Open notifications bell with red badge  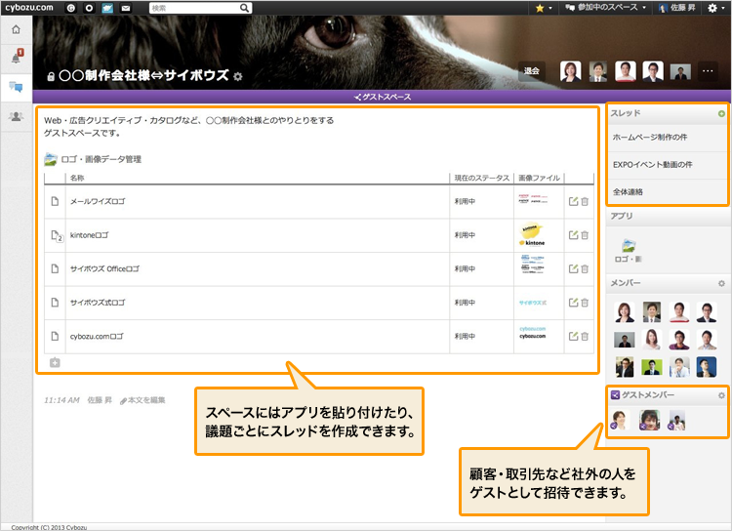pyautogui.click(x=16, y=59)
